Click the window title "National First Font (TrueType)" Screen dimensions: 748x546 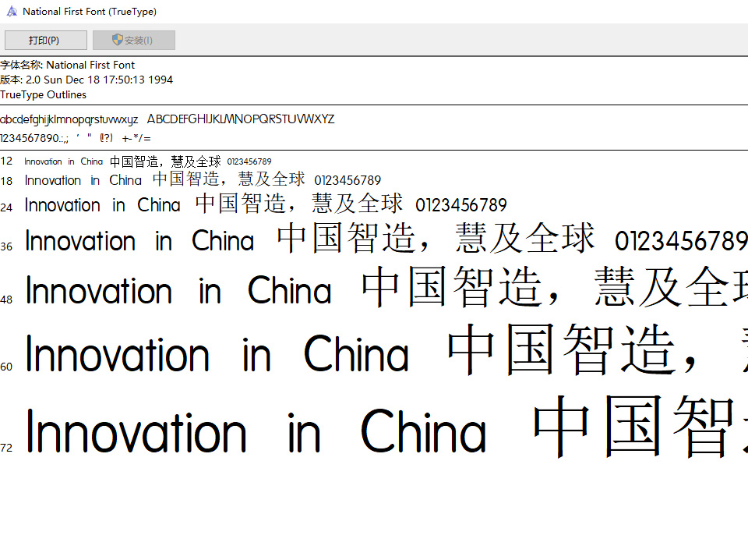point(90,12)
